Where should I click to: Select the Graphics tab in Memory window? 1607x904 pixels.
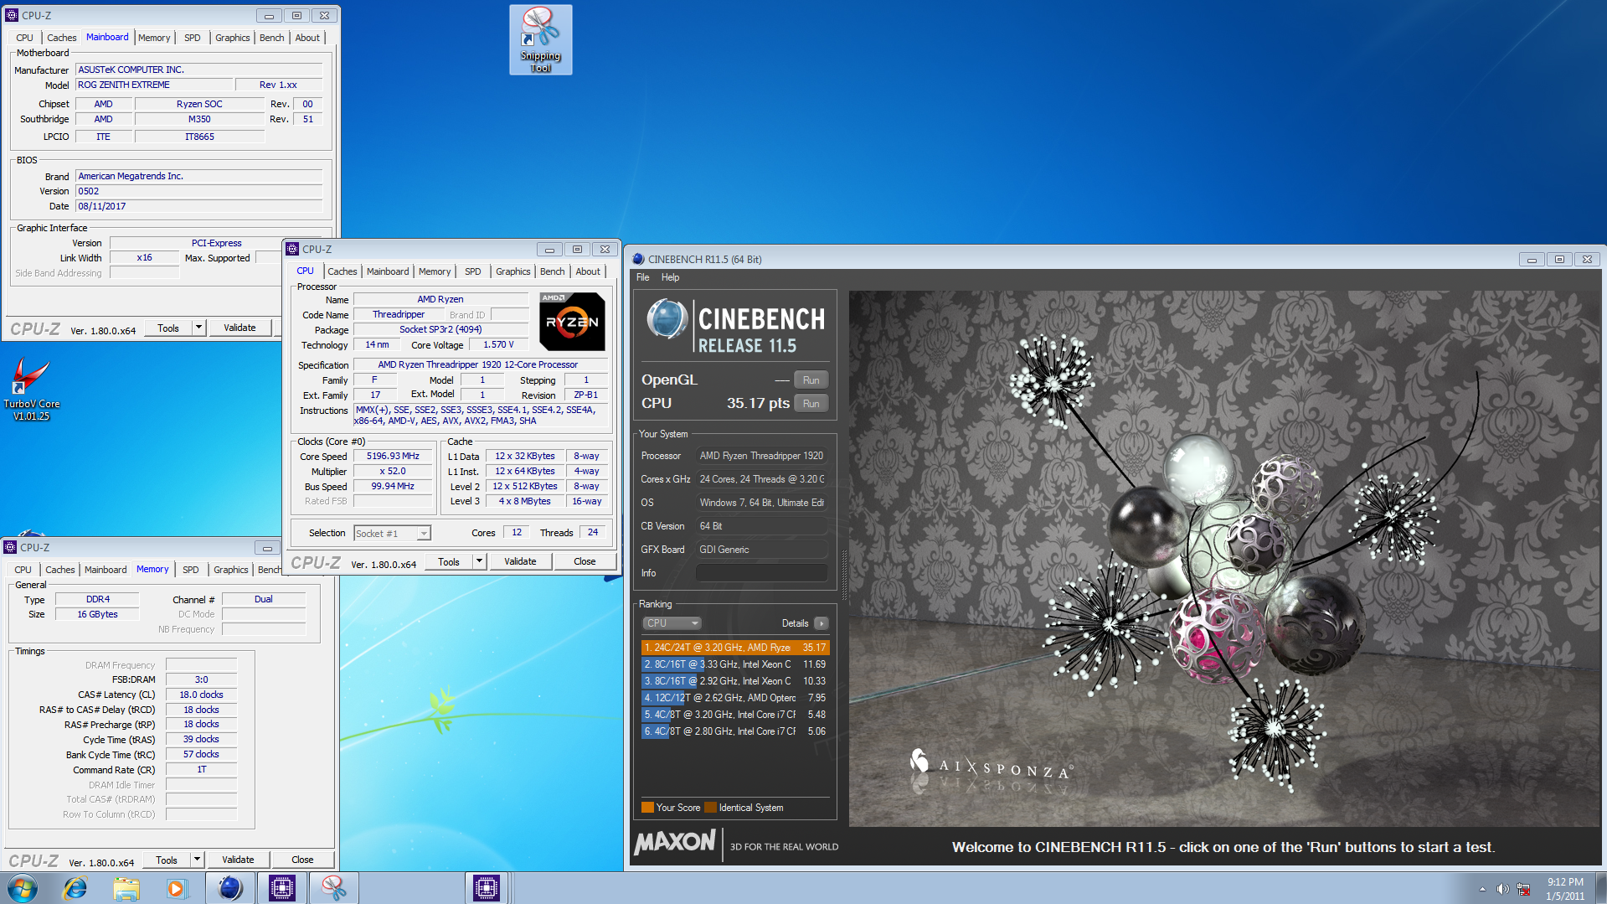(x=230, y=570)
